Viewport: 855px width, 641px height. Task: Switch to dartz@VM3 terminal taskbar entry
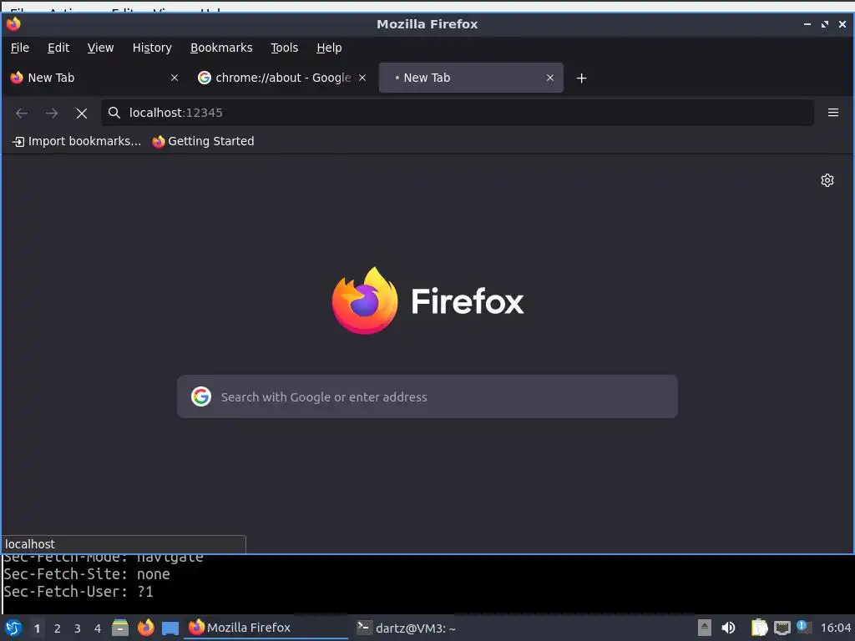click(407, 628)
